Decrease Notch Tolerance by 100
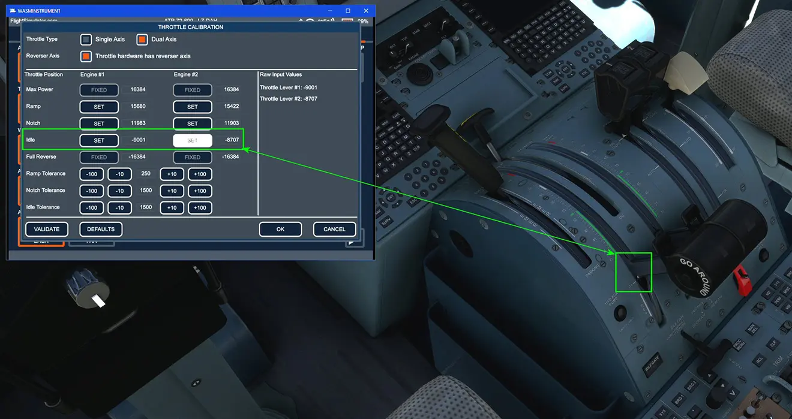 (92, 191)
